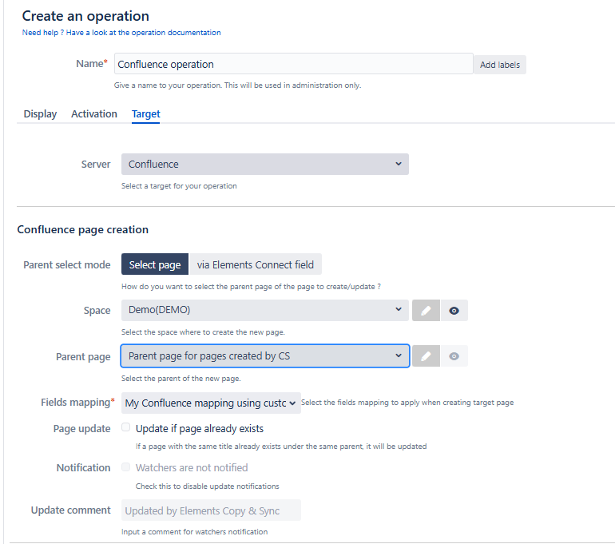615x544 pixels.
Task: Choose the 'Select page' parent mode
Action: [155, 264]
